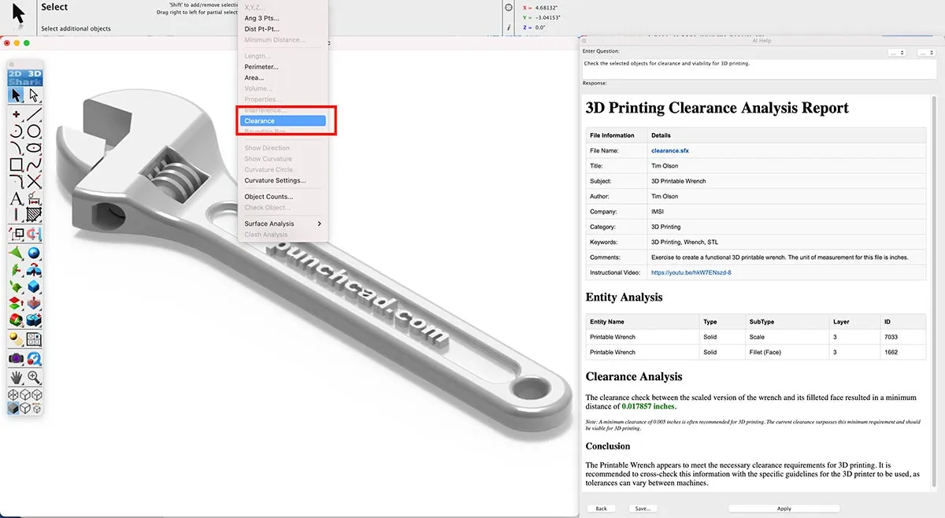Open second popup selector in AI Help
945x518 pixels.
pyautogui.click(x=926, y=53)
